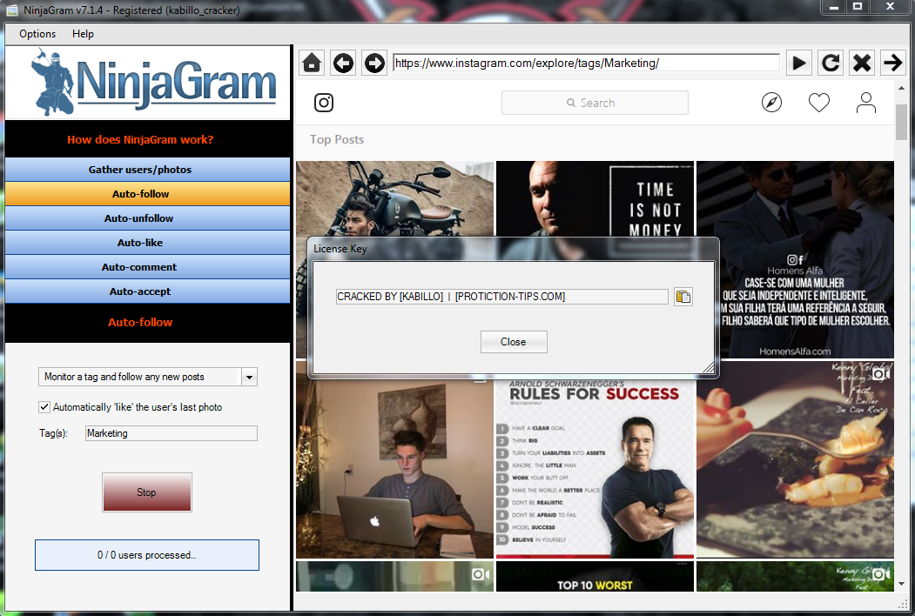This screenshot has width=915, height=616.
Task: Click the rightmost arrow toolbar icon
Action: pyautogui.click(x=893, y=63)
